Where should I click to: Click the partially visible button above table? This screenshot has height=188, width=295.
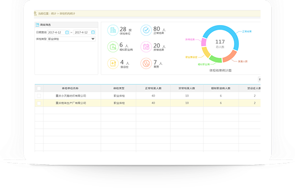[x=259, y=80]
